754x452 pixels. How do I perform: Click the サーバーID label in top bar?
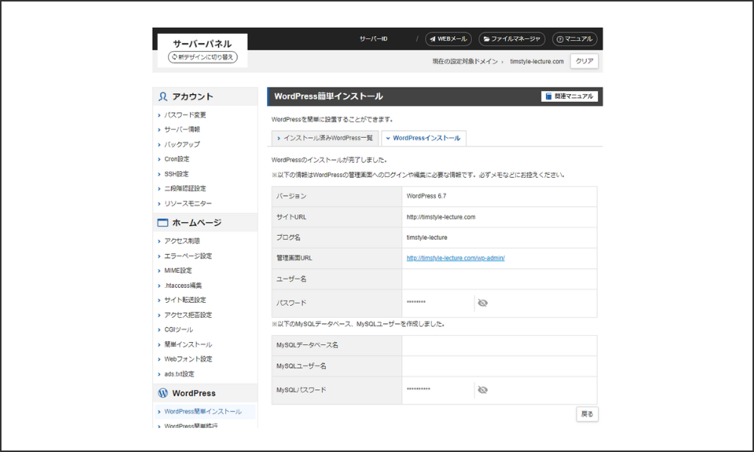pos(374,39)
